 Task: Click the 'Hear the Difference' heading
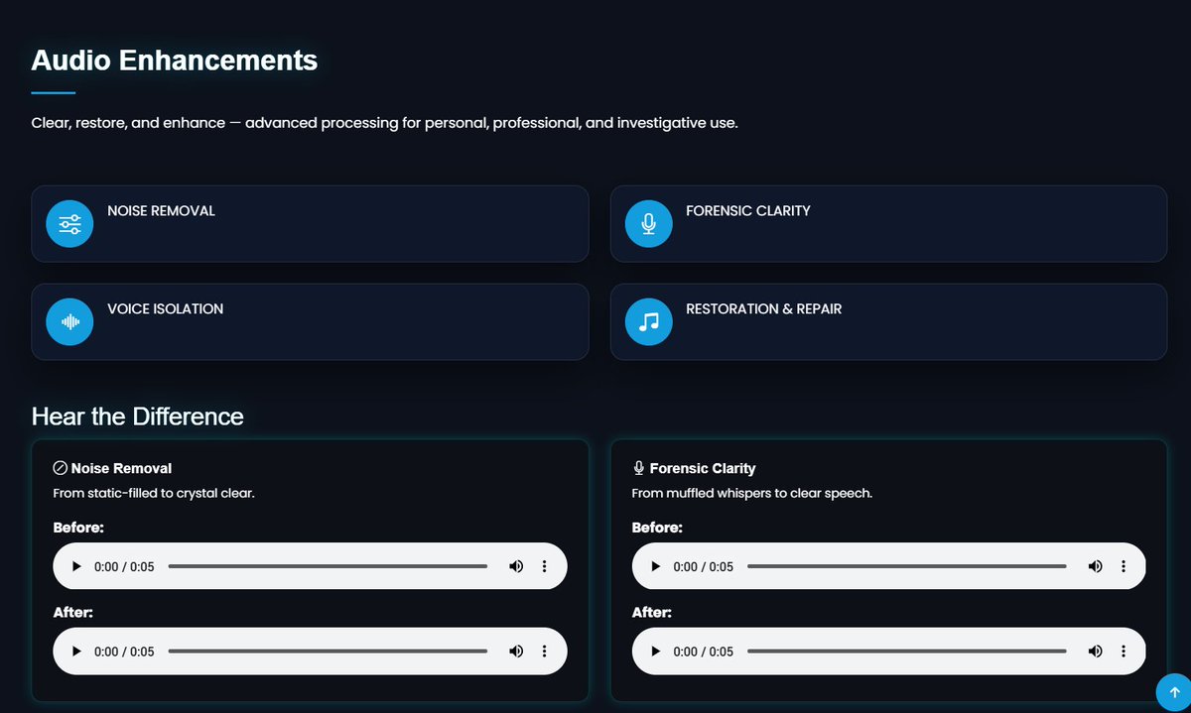click(x=138, y=416)
